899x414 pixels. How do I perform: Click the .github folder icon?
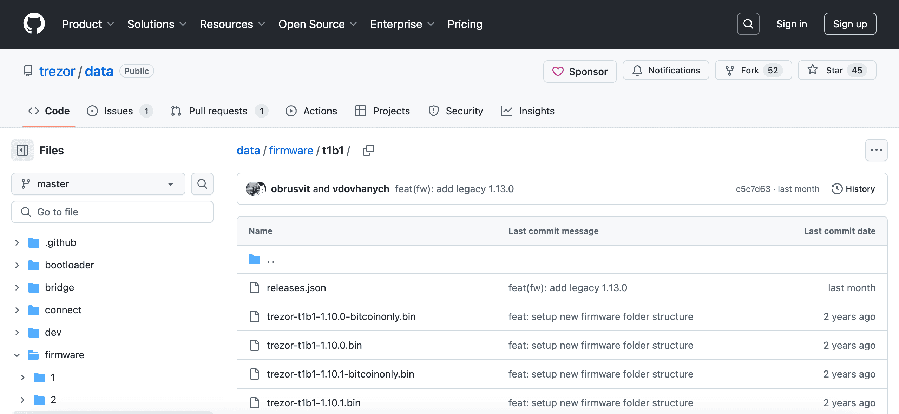pos(34,242)
